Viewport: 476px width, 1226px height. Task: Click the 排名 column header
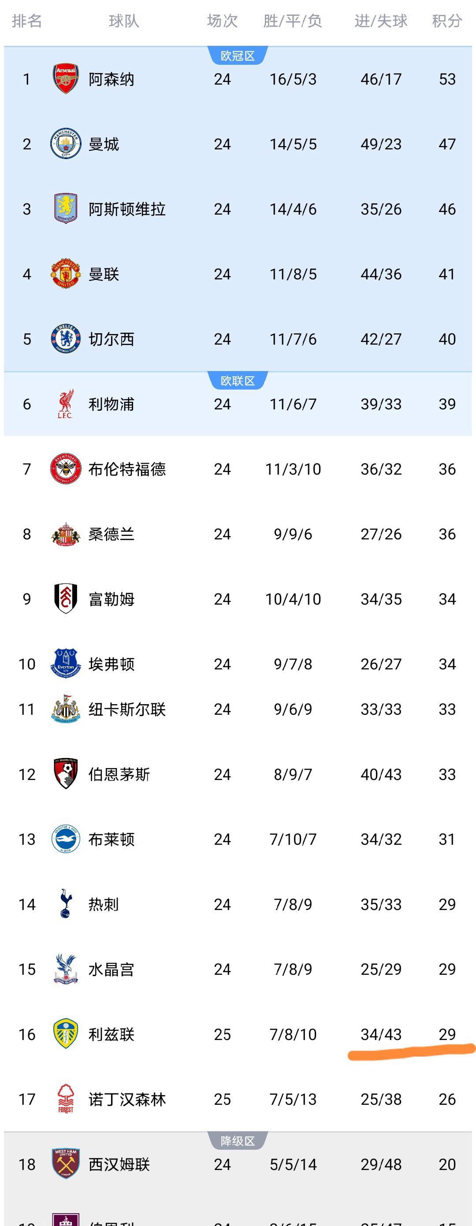click(x=26, y=21)
